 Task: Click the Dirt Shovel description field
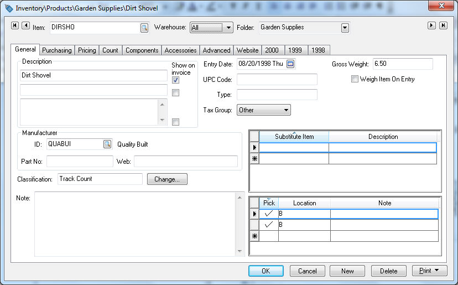click(93, 75)
